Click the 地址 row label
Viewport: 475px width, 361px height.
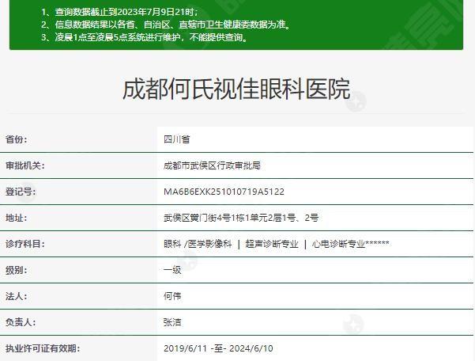[17, 218]
